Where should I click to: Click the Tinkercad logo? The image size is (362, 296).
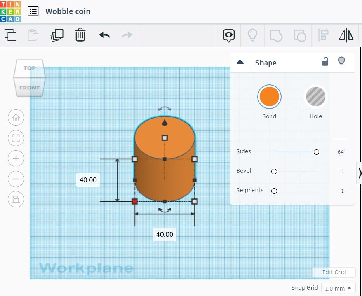[10, 11]
